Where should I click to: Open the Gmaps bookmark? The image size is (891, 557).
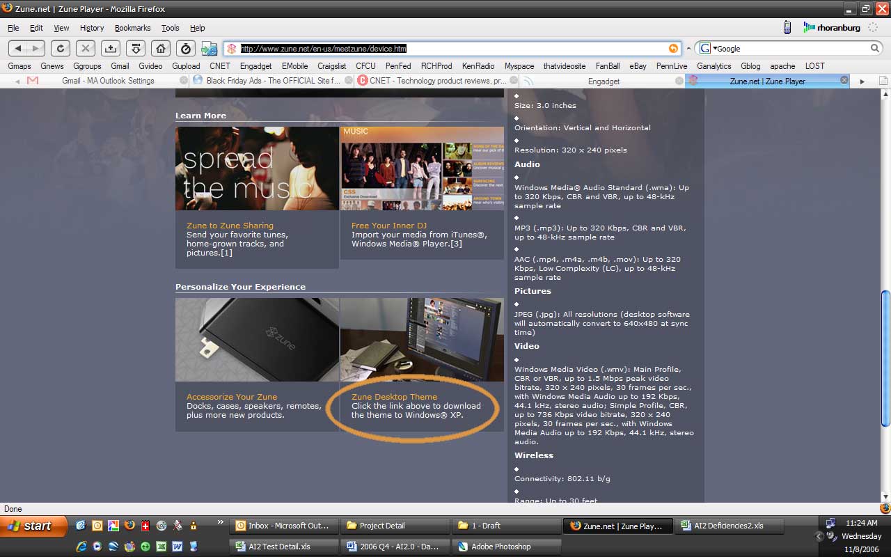[20, 66]
